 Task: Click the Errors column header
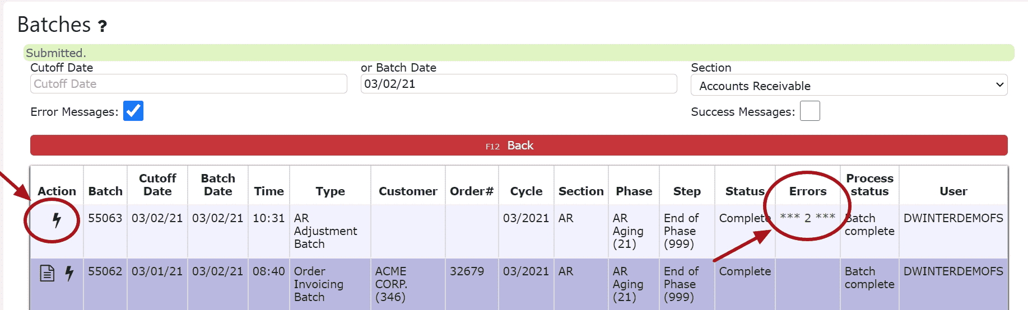click(x=807, y=191)
